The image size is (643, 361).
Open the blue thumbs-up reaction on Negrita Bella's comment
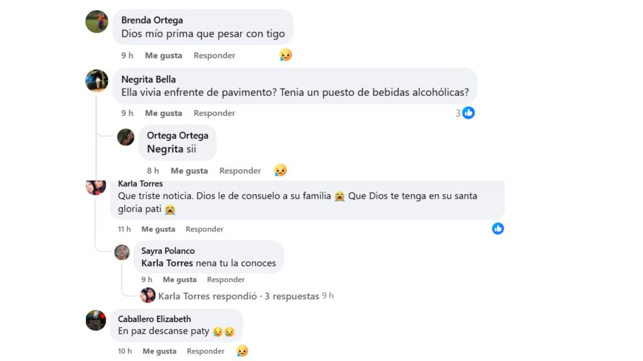pos(467,112)
